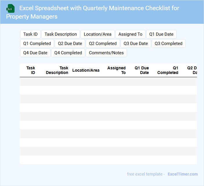
Task: Select the Q1 Completed tag
Action: 37,44
